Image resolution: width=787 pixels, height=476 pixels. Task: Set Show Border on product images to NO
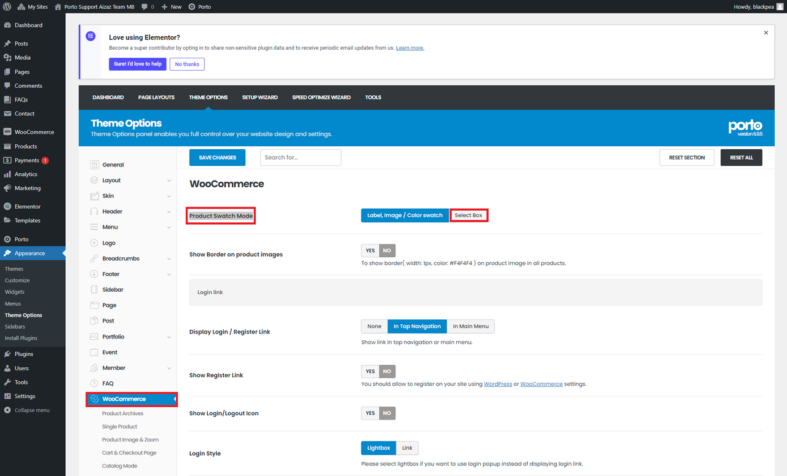(x=387, y=251)
